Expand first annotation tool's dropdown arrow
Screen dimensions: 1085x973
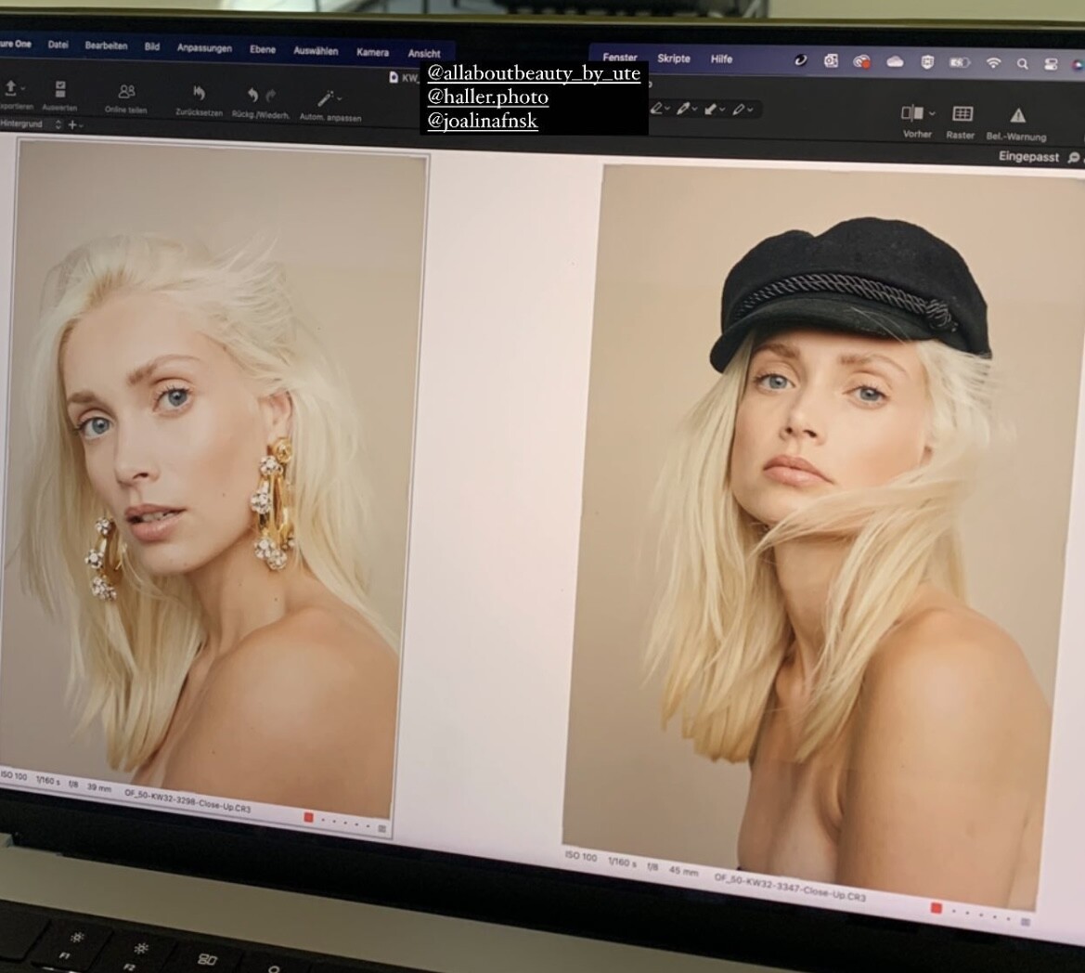[667, 110]
